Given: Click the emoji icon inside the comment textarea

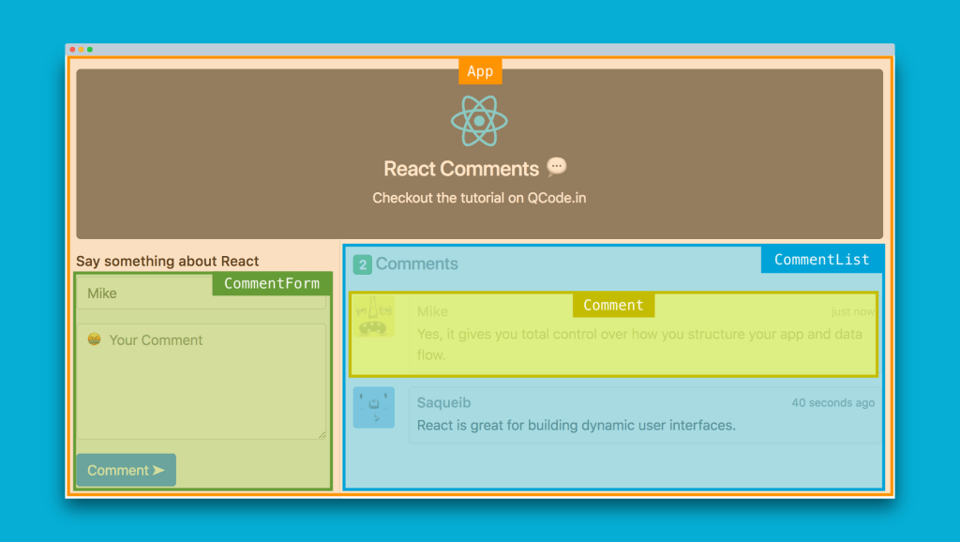Looking at the screenshot, I should (94, 339).
